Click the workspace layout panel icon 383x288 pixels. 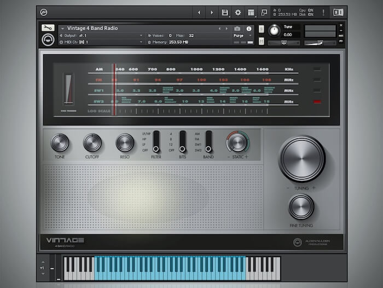click(251, 12)
